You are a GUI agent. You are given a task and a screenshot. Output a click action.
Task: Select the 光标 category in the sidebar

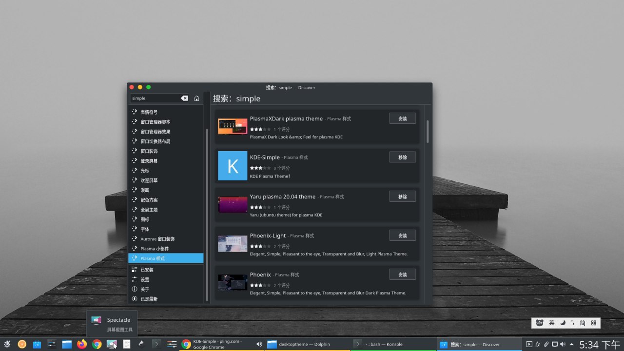[x=166, y=171]
